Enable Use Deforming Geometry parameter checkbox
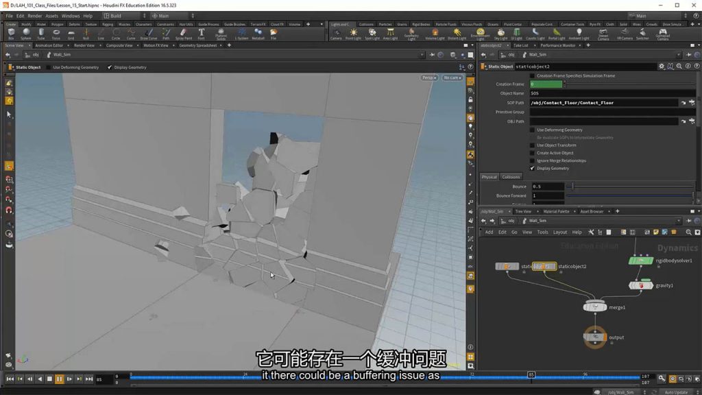 [x=532, y=130]
